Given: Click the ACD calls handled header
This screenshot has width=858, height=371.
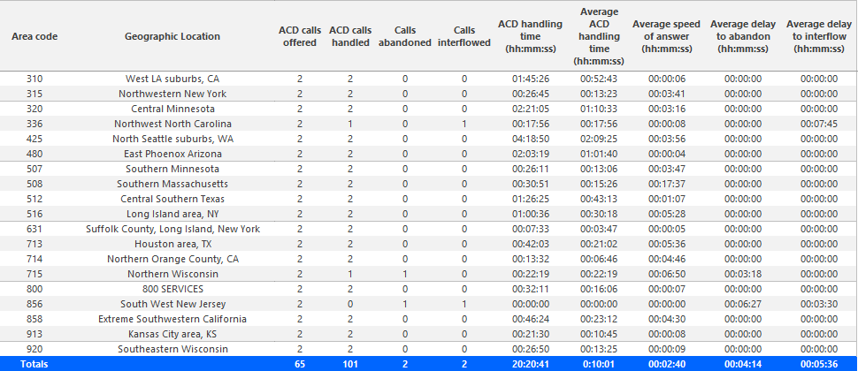Looking at the screenshot, I should (x=350, y=36).
